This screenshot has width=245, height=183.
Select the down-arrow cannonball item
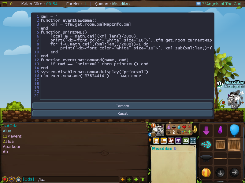coord(220,172)
